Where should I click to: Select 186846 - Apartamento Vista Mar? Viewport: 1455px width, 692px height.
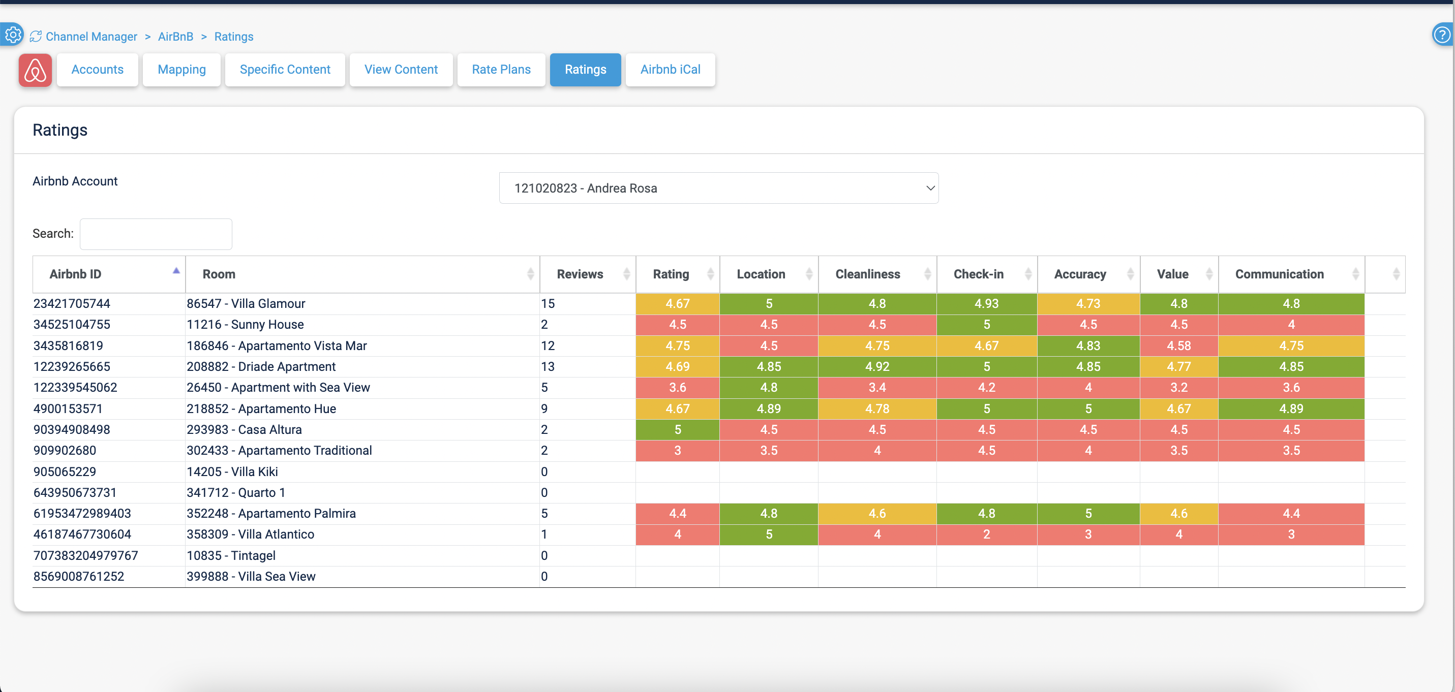(x=277, y=346)
